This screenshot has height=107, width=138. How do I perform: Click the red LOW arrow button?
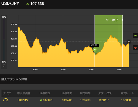click(x=135, y=48)
